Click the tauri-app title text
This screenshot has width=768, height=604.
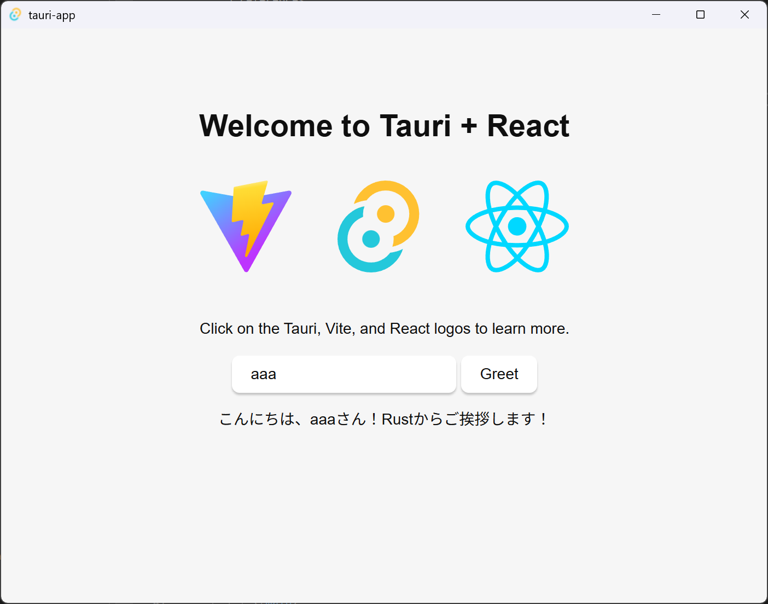click(53, 15)
